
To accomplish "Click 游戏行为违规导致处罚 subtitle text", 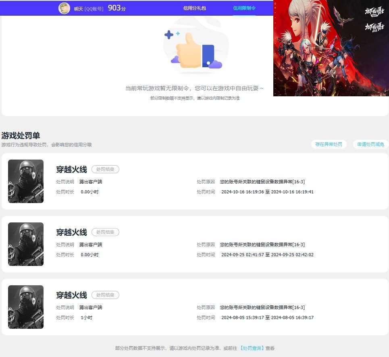I will pos(46,145).
